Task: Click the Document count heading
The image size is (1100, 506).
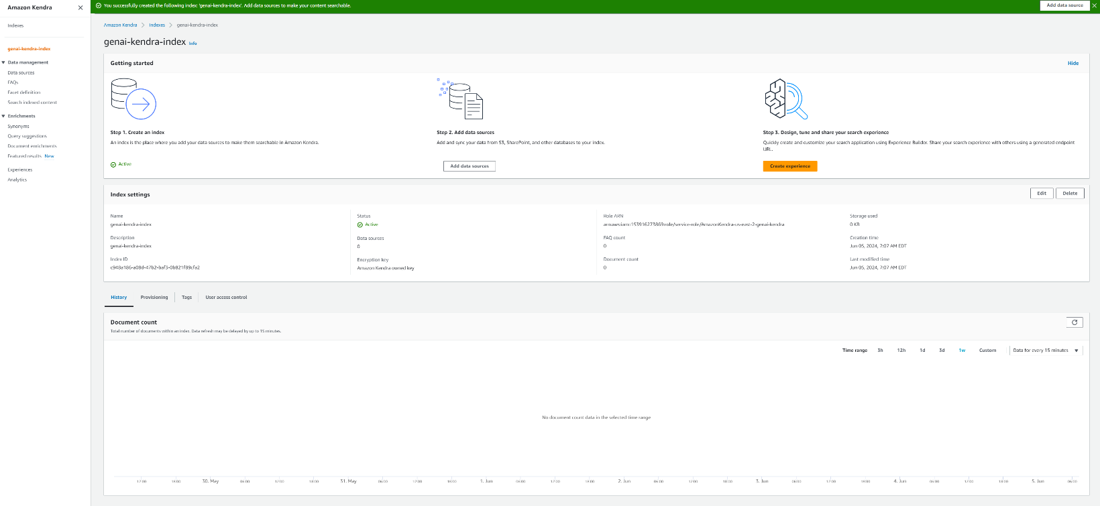Action: click(x=133, y=322)
